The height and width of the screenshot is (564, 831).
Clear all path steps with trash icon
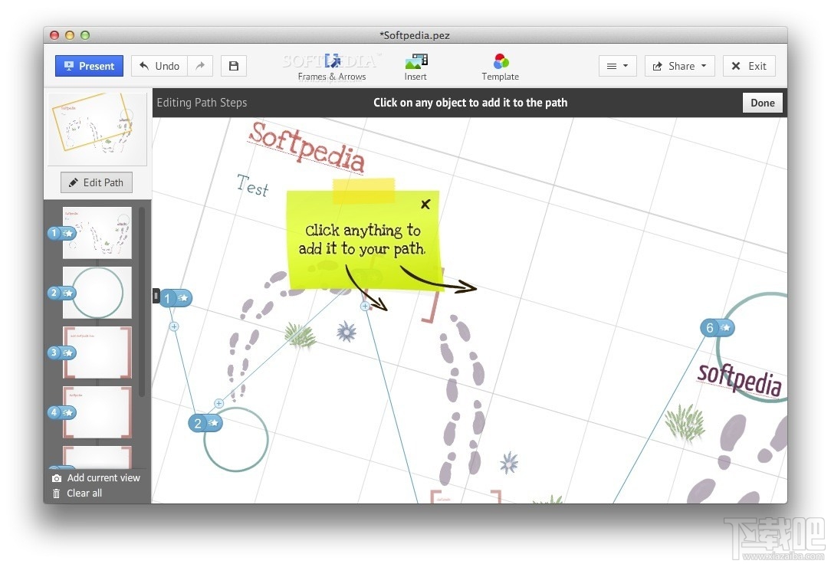(x=56, y=493)
